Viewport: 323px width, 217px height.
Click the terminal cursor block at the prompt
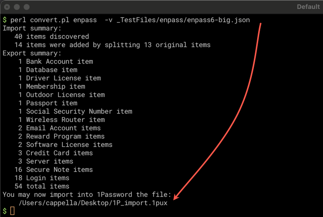coord(12,211)
